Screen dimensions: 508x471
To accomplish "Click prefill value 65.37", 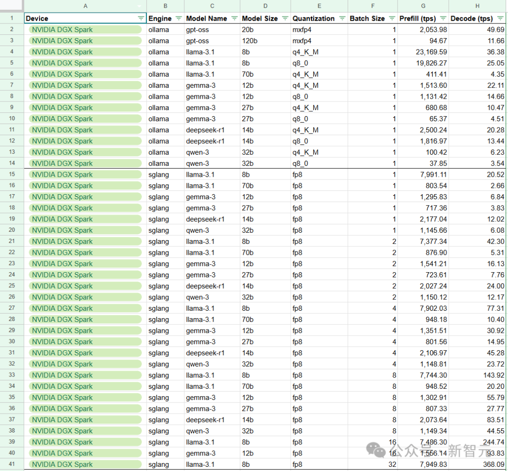I will [423, 119].
